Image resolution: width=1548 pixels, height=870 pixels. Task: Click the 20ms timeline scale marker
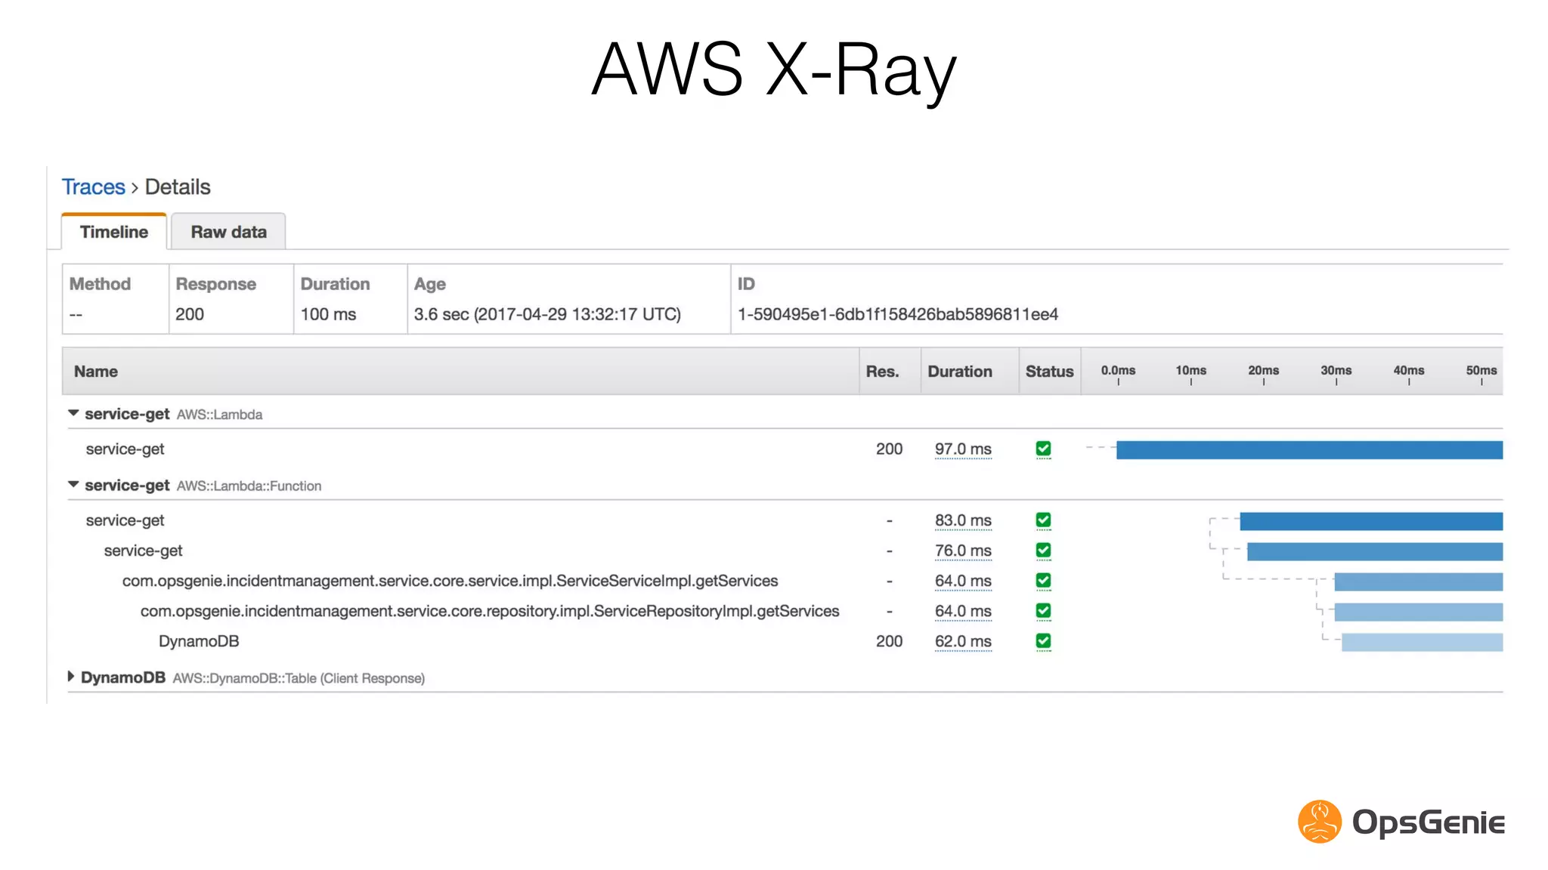click(x=1263, y=371)
